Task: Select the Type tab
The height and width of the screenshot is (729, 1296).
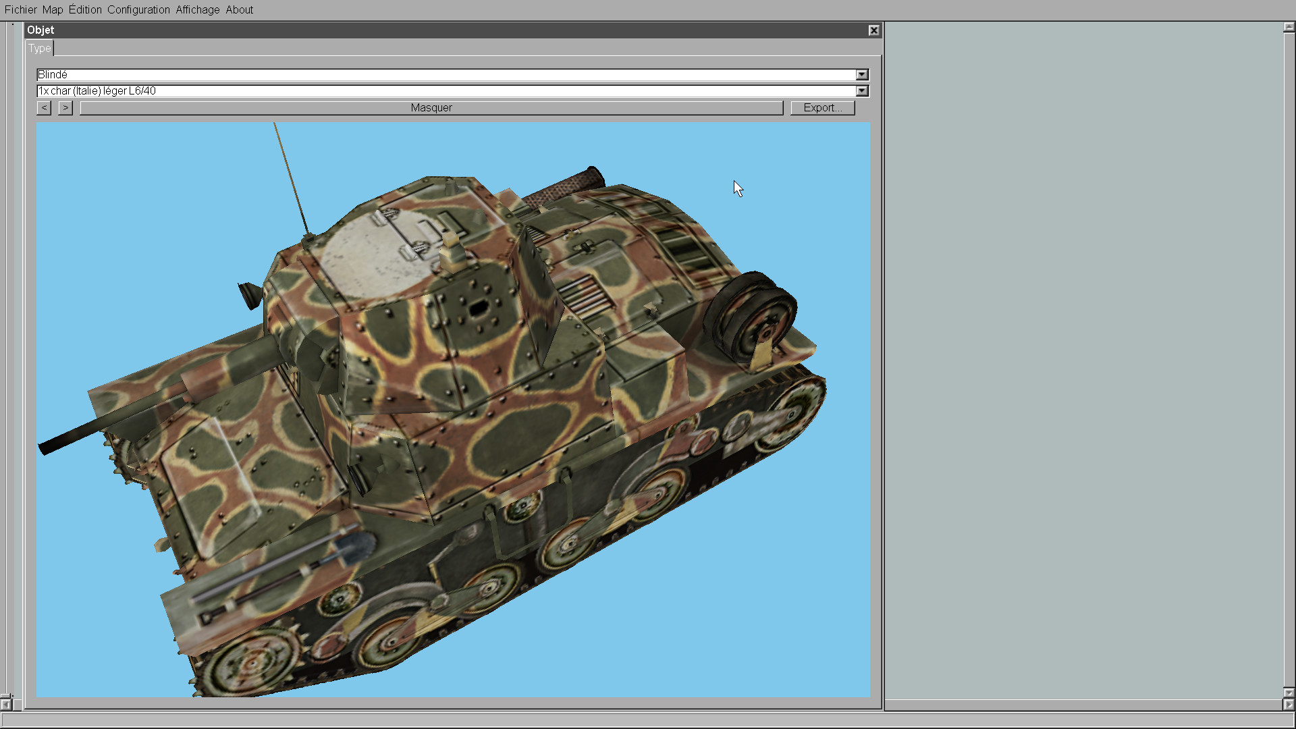Action: point(39,48)
